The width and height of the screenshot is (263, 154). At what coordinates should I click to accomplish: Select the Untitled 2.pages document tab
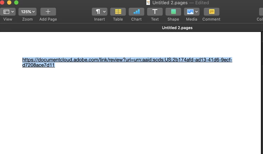177,28
